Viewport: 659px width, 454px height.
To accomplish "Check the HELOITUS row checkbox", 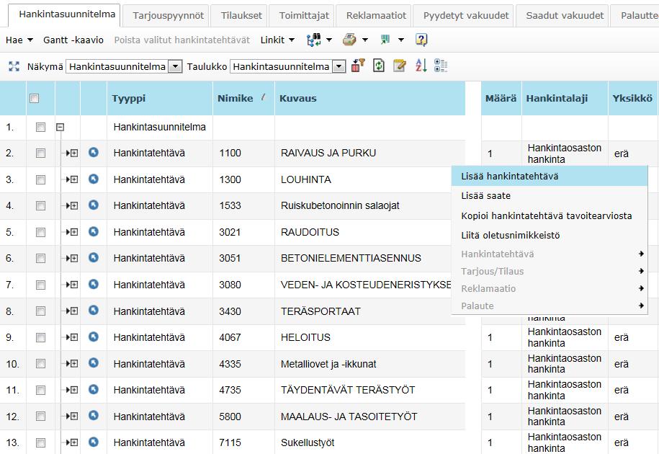I will point(41,337).
